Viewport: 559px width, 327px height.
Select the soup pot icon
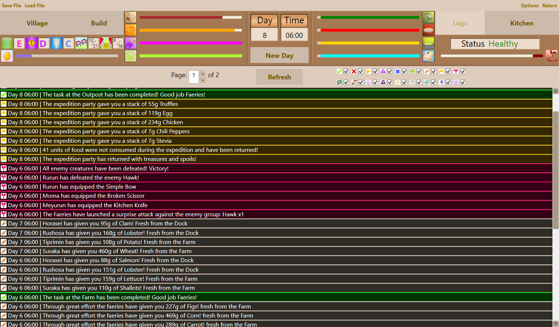click(429, 43)
